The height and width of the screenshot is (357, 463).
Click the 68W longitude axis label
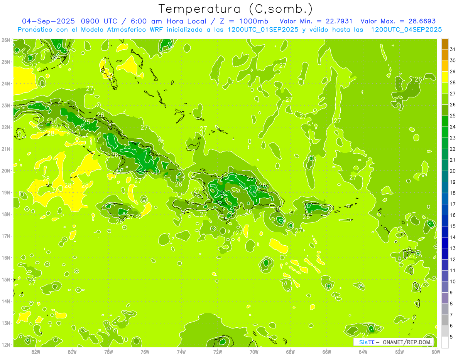click(290, 352)
